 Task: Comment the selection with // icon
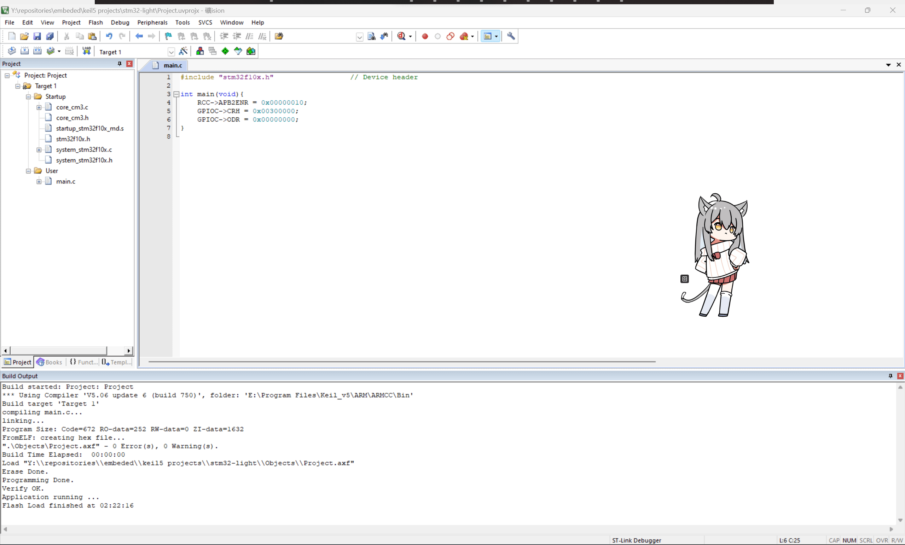[249, 36]
